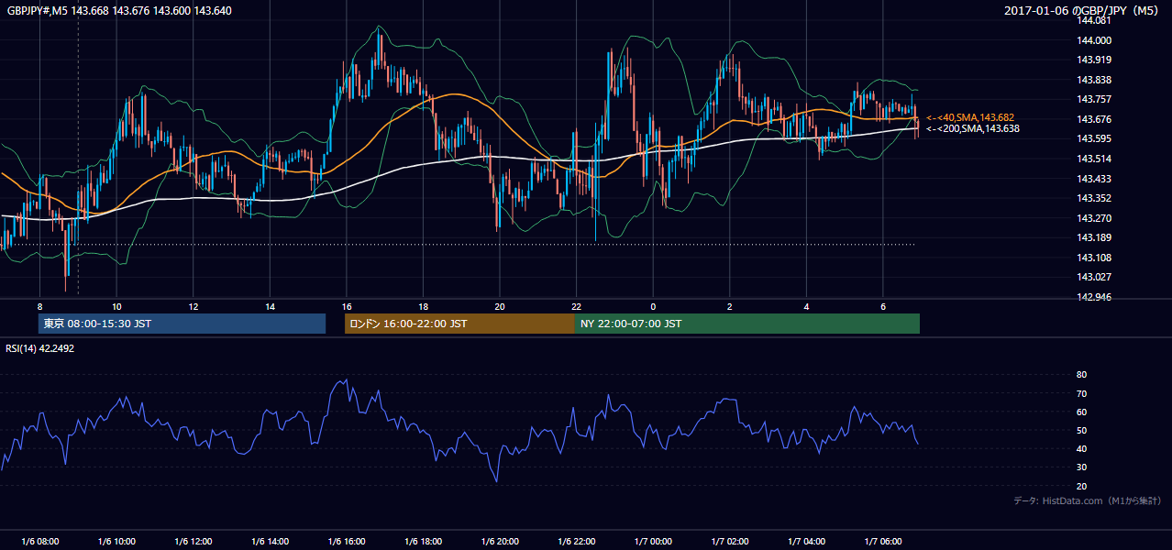Click hour label 20 under the price chart
1172x550 pixels.
pos(500,306)
